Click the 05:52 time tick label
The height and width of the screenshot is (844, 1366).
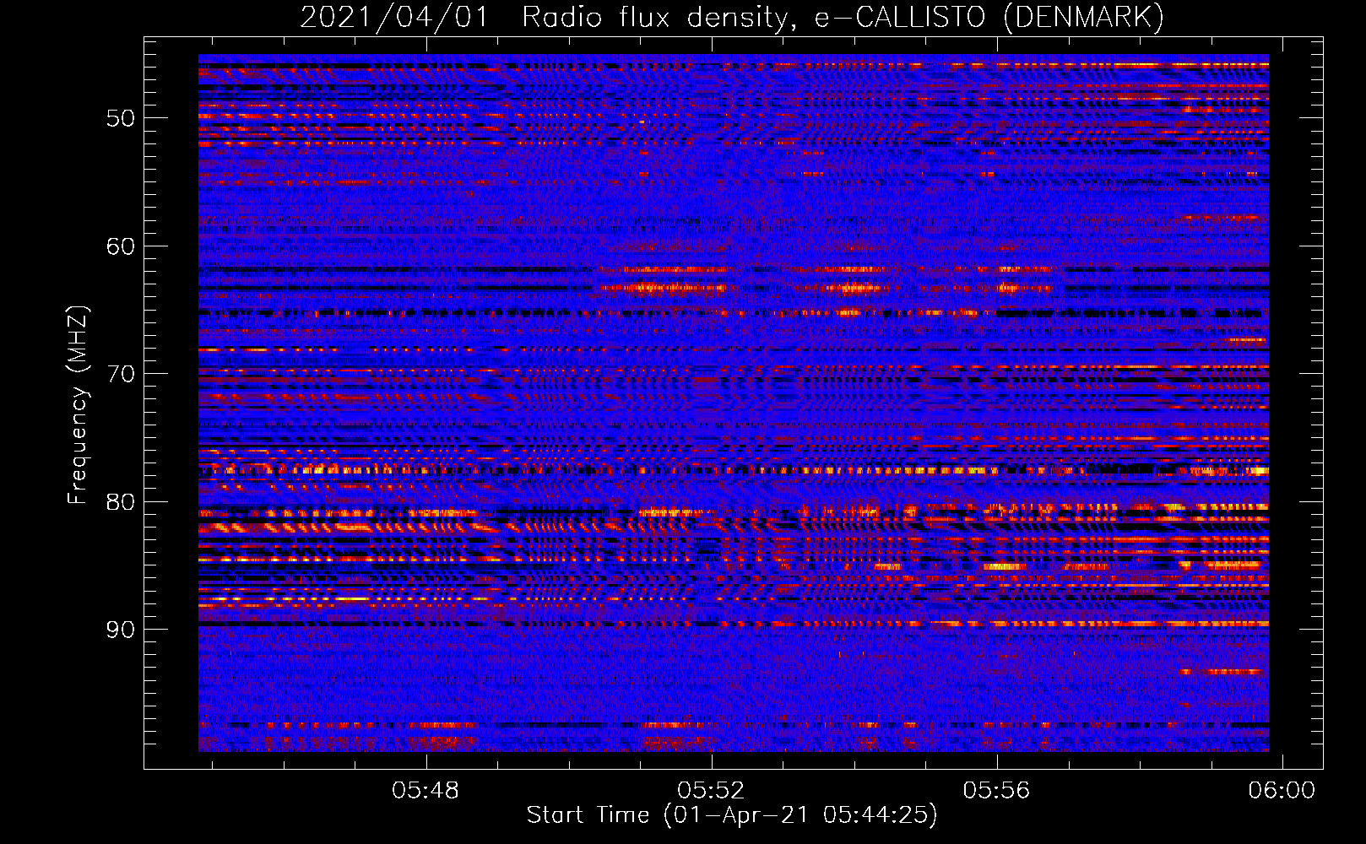[x=712, y=791]
